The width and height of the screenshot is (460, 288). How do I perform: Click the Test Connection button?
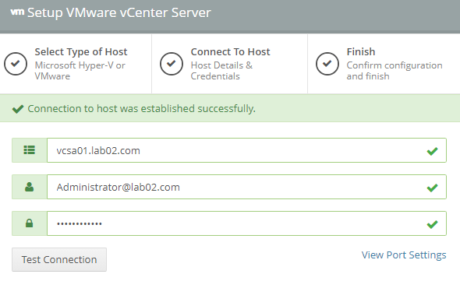tap(59, 259)
